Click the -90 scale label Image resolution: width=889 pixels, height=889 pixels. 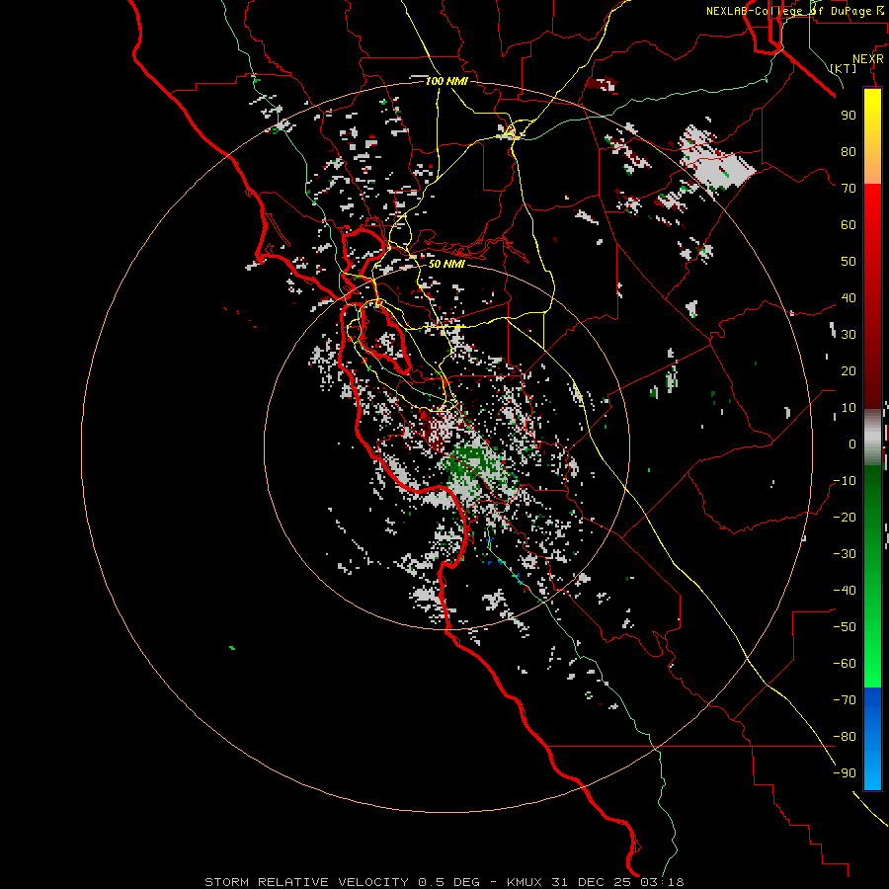point(845,773)
